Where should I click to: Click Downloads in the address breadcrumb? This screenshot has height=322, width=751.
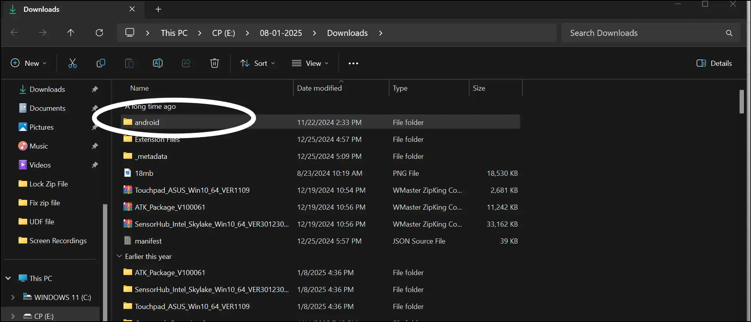tap(347, 33)
